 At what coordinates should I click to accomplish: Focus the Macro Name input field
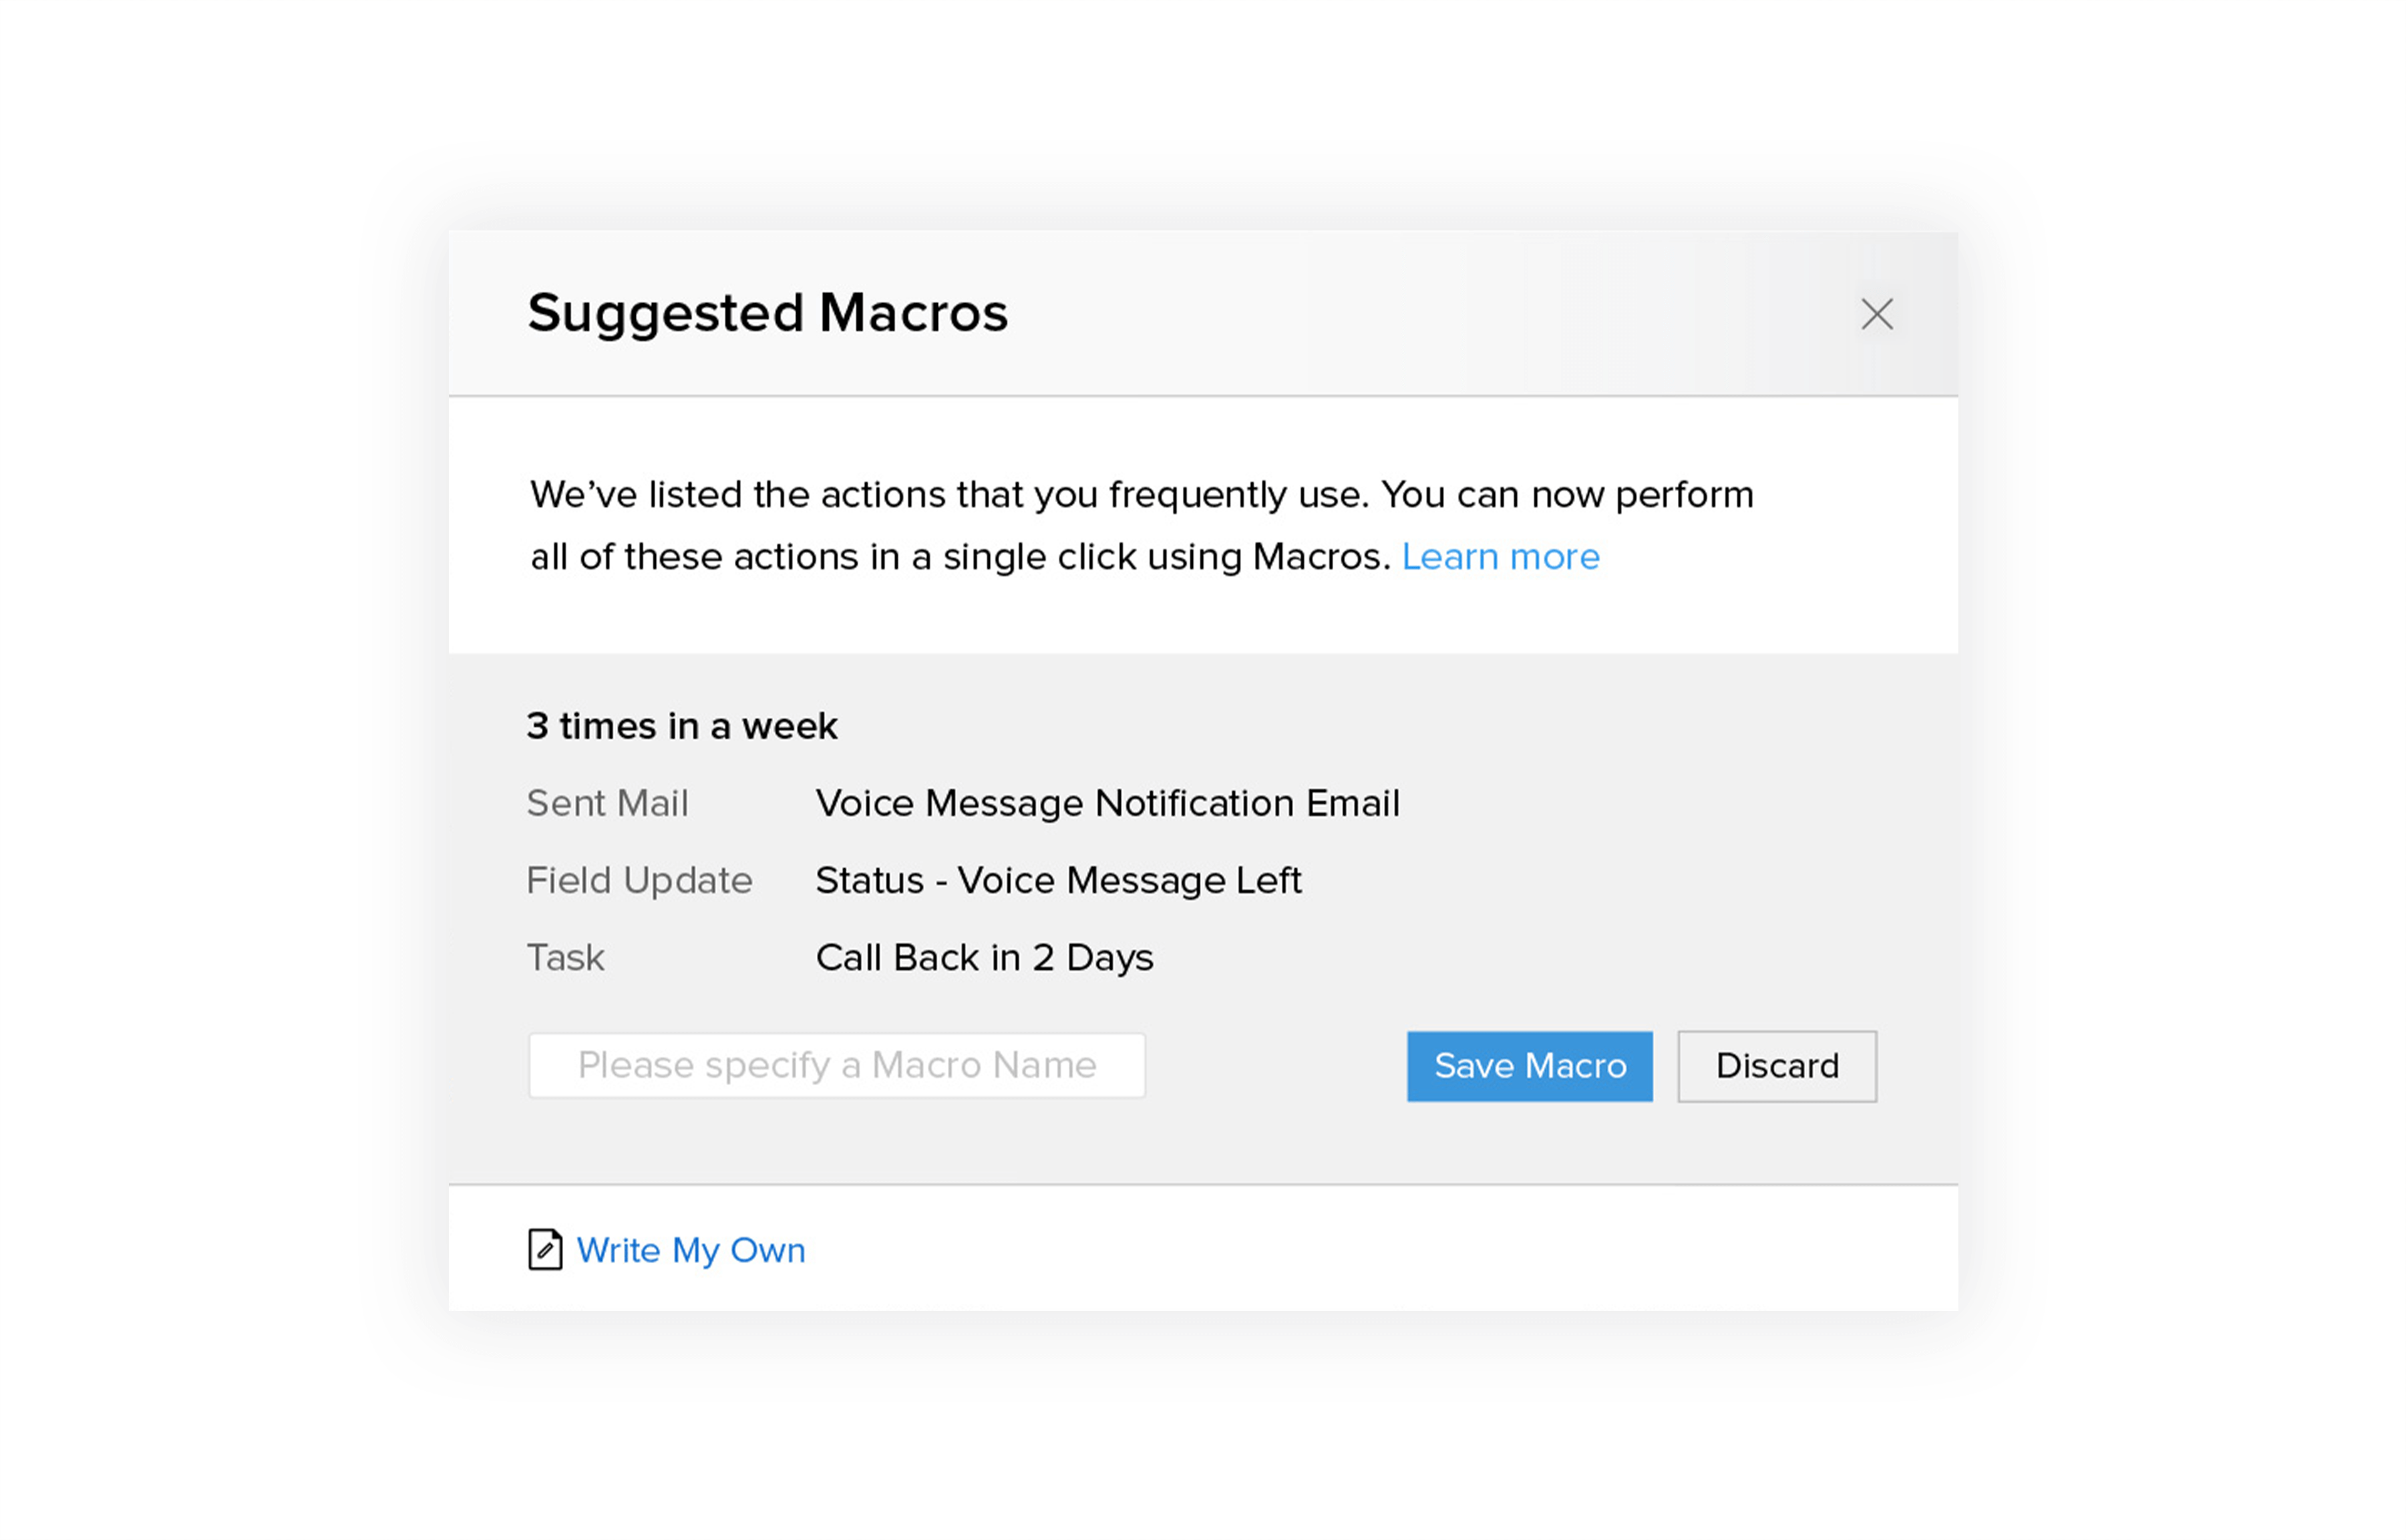[837, 1065]
